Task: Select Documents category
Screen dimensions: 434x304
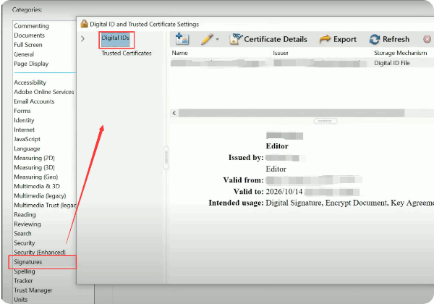Action: (x=30, y=35)
